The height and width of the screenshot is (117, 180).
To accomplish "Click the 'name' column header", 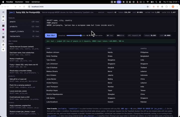I will [48, 48].
